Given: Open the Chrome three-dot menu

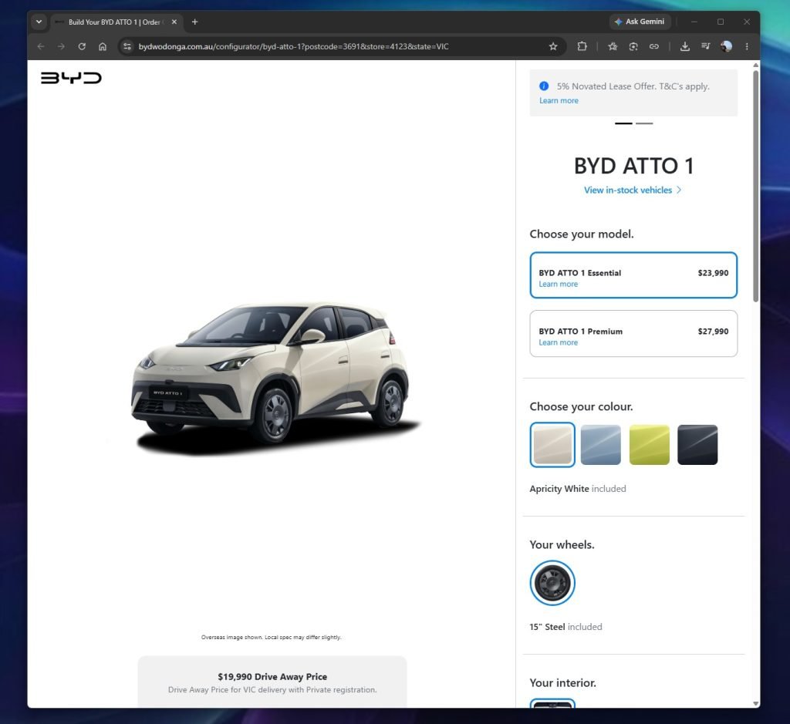Looking at the screenshot, I should (747, 46).
